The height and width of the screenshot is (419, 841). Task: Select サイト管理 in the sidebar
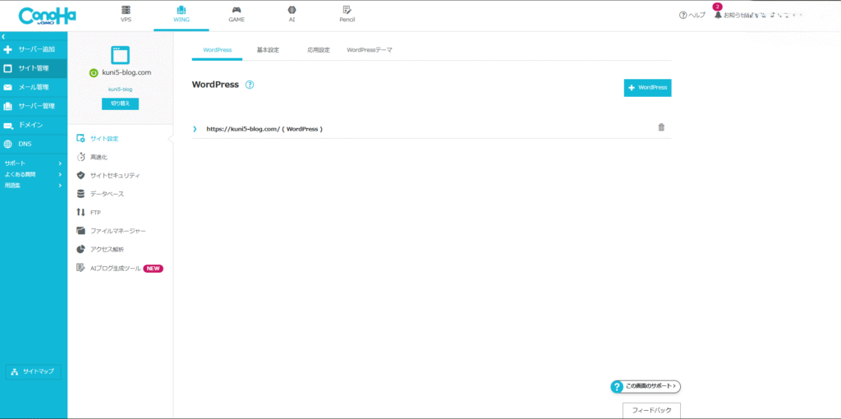(x=34, y=68)
